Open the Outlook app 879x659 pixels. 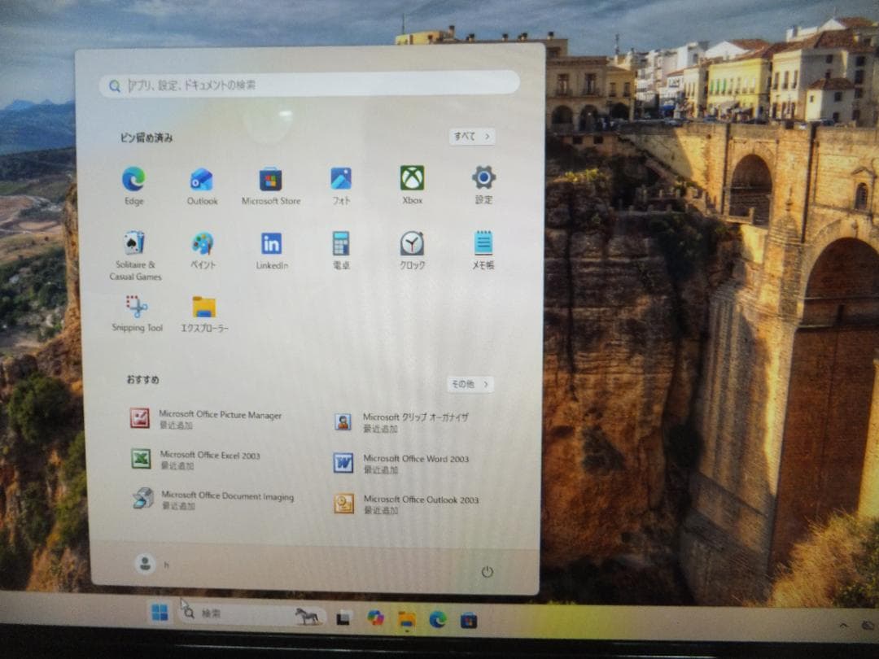coord(201,180)
